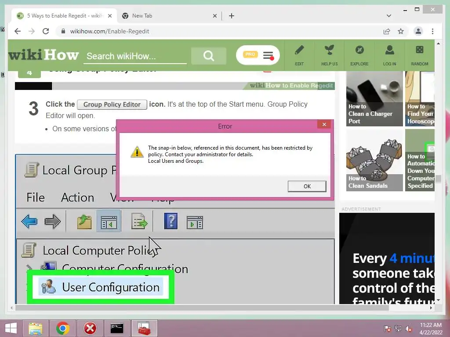Open How to Clean a Charger Port article
The height and width of the screenshot is (337, 450).
[x=374, y=99]
